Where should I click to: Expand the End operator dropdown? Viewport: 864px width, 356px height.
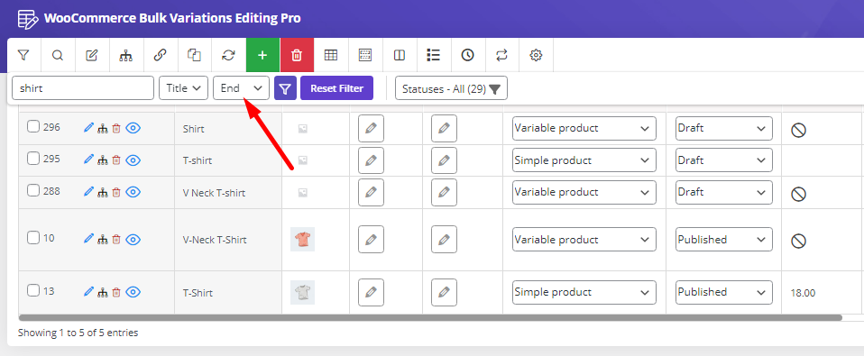point(242,88)
